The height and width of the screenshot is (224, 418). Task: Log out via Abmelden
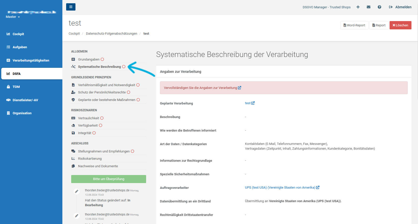coord(400,7)
